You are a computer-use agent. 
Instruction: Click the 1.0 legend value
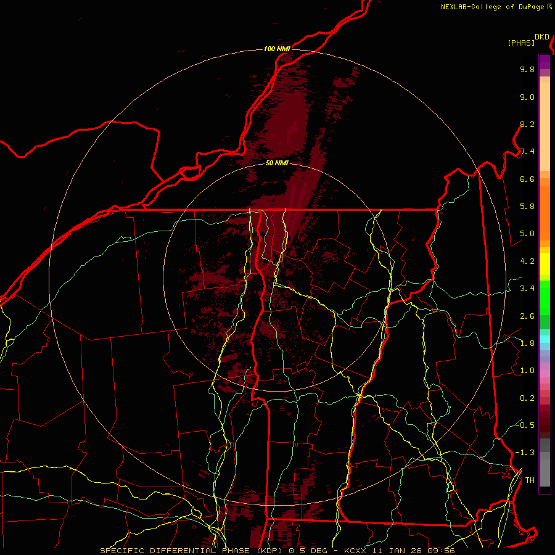coord(527,371)
